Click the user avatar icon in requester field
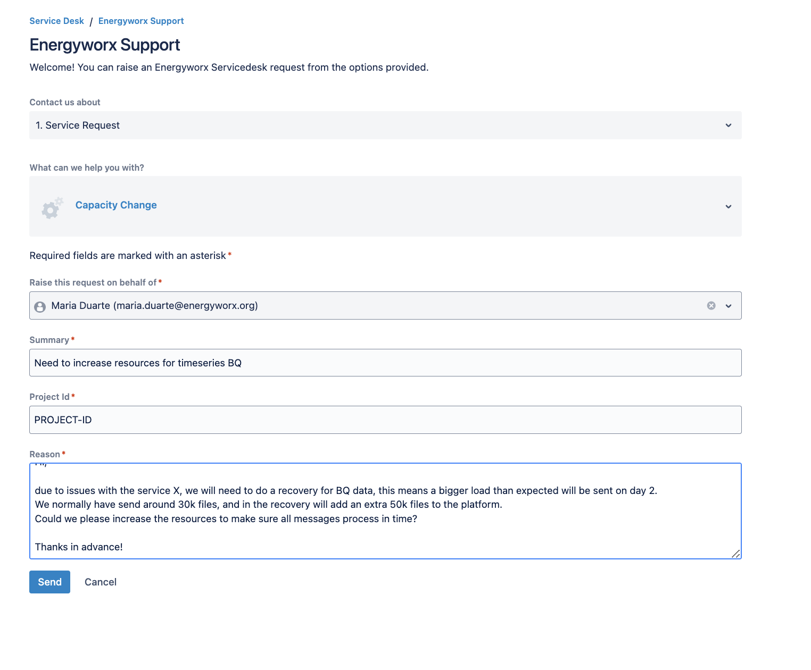The height and width of the screenshot is (670, 811). coord(40,307)
